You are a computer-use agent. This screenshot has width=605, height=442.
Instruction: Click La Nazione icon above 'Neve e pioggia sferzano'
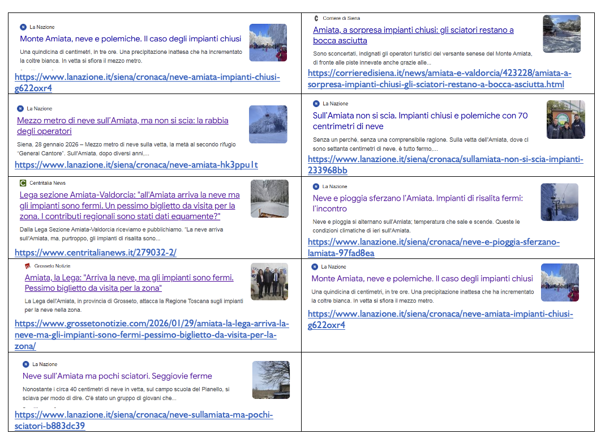coord(316,186)
